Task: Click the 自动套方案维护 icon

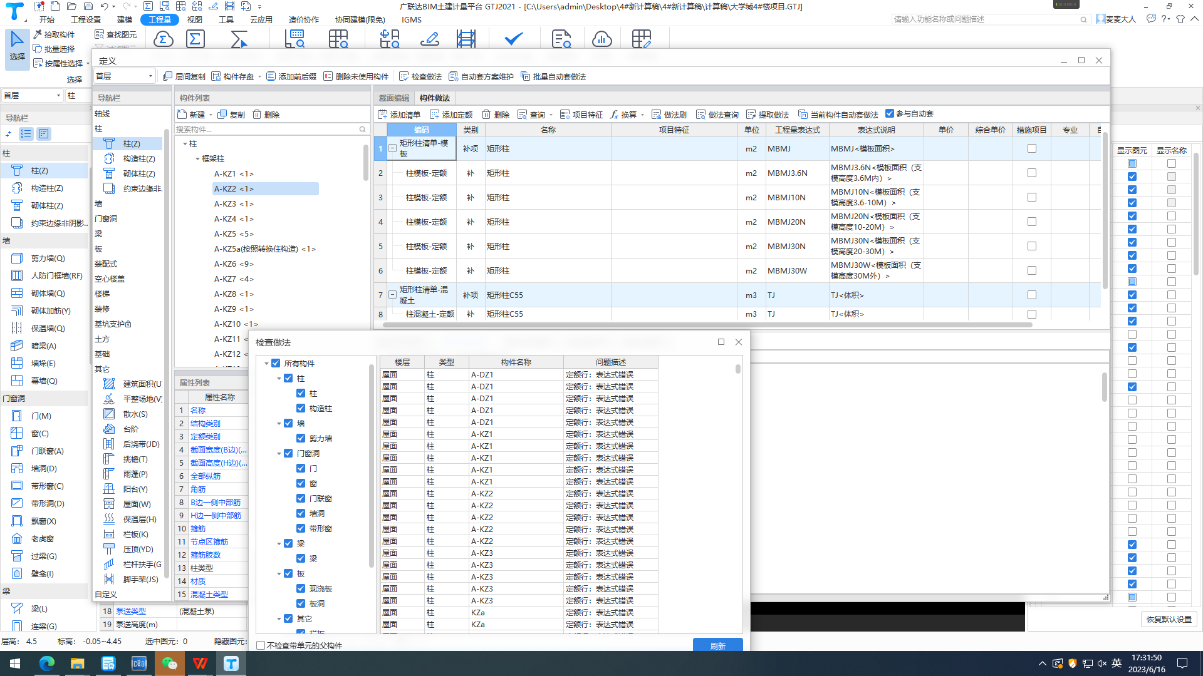Action: (x=453, y=76)
